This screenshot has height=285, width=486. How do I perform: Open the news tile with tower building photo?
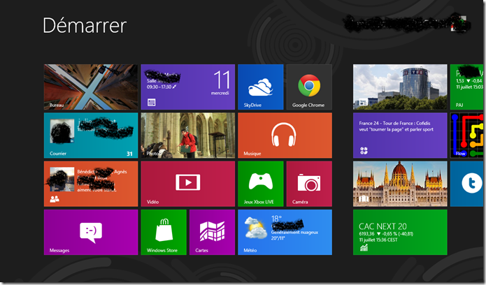pos(400,87)
